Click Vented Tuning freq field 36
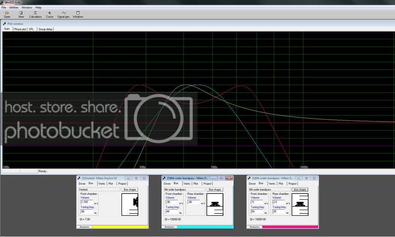The width and height of the screenshot is (395, 237). point(87,212)
